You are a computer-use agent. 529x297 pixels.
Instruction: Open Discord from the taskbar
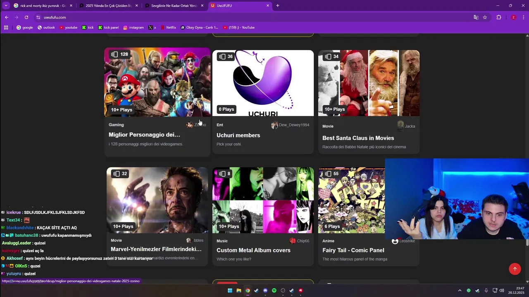tap(265, 290)
